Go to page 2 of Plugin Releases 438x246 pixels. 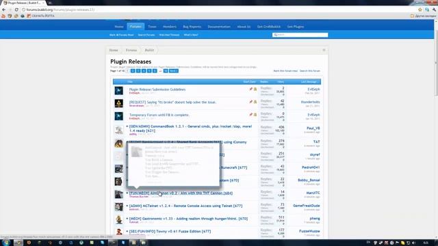click(133, 71)
